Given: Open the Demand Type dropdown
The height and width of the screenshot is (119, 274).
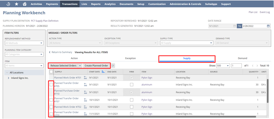Looking at the screenshot, I should [x=242, y=43].
